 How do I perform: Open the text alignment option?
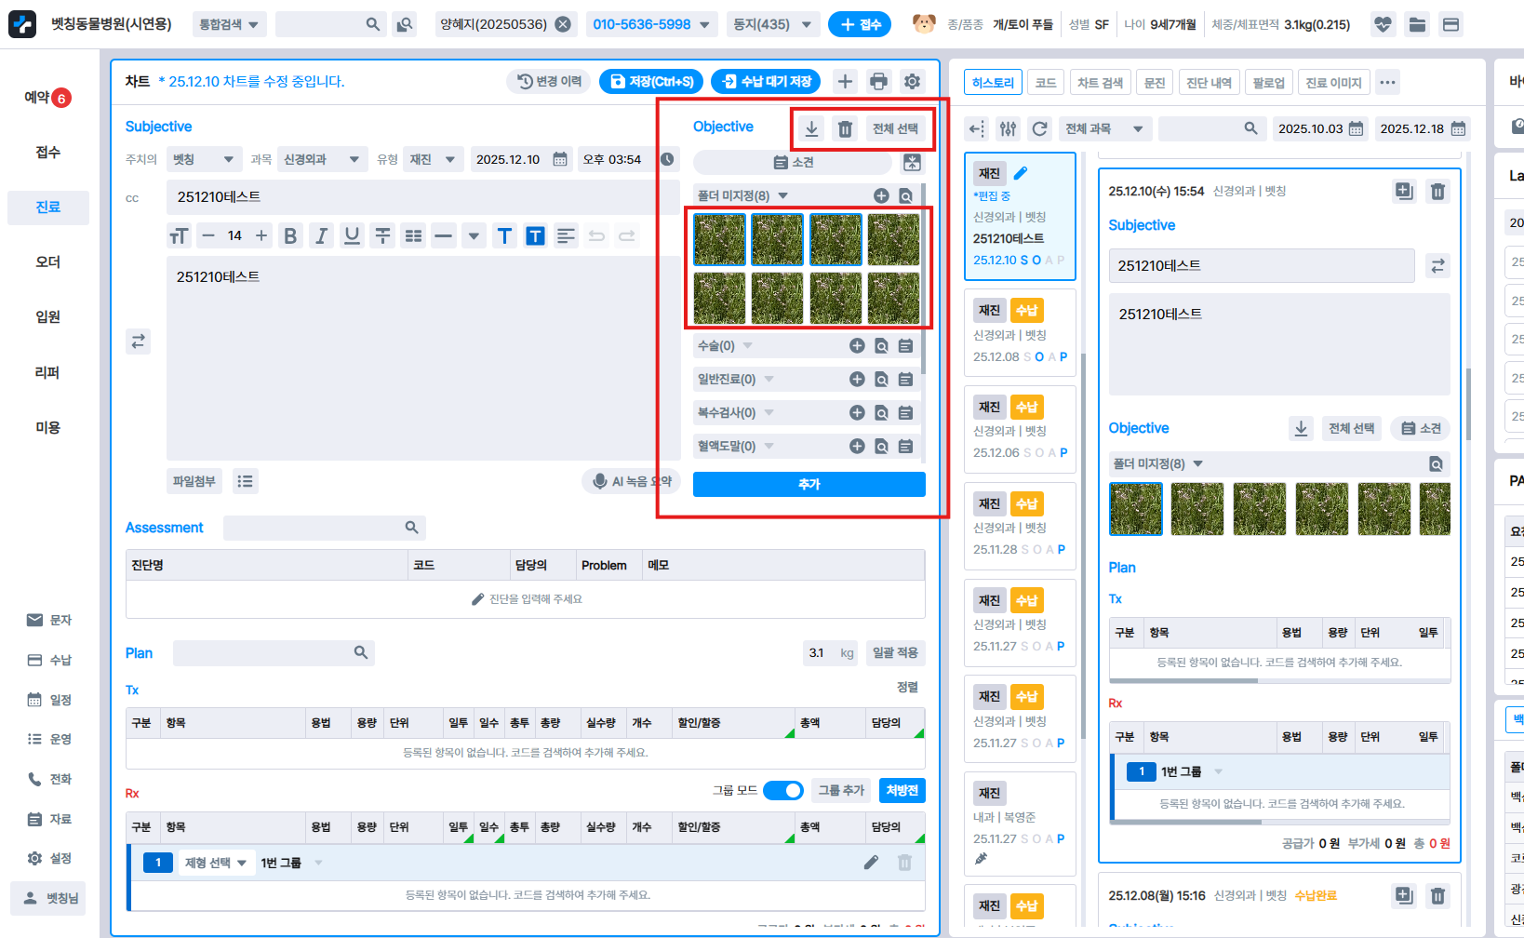[566, 235]
